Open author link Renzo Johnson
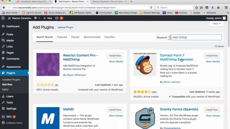230x129 pixels. pyautogui.click(x=172, y=82)
